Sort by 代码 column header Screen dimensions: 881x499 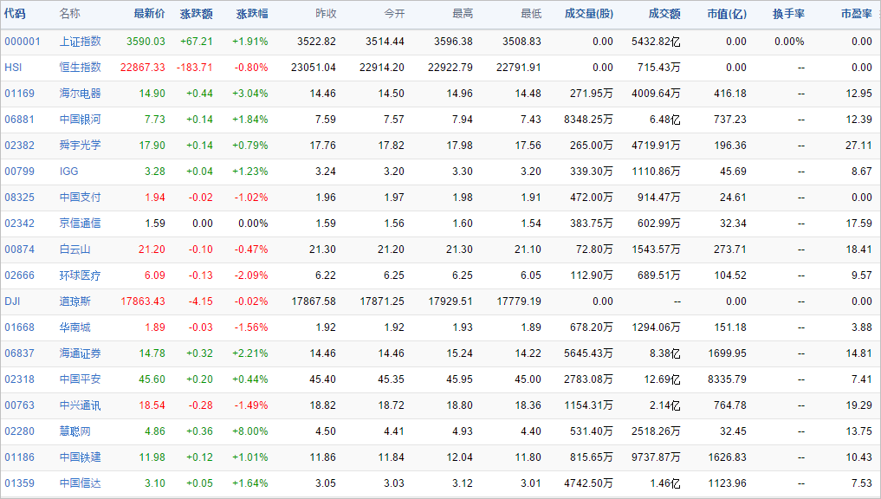click(x=15, y=14)
